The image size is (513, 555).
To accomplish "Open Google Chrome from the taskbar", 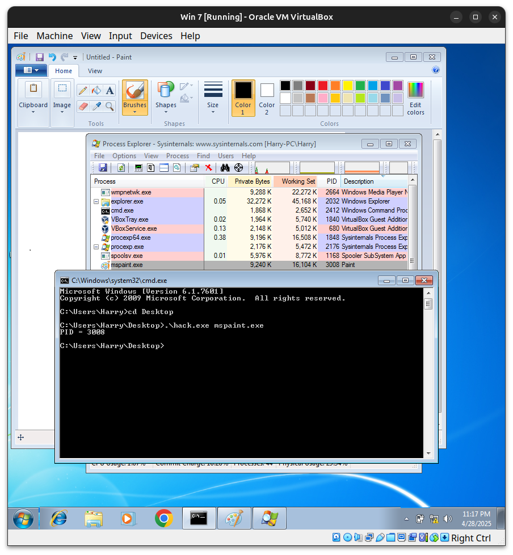I will (x=163, y=518).
